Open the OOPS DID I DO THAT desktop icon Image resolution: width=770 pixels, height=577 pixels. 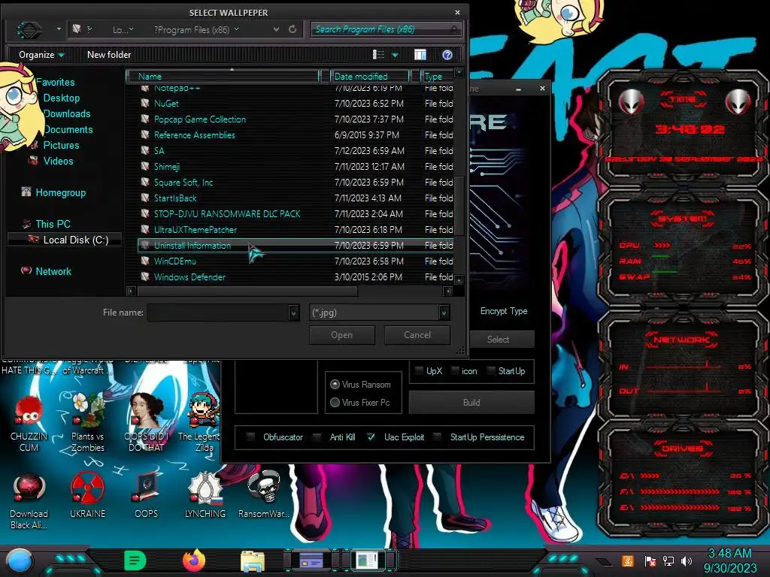(x=147, y=424)
